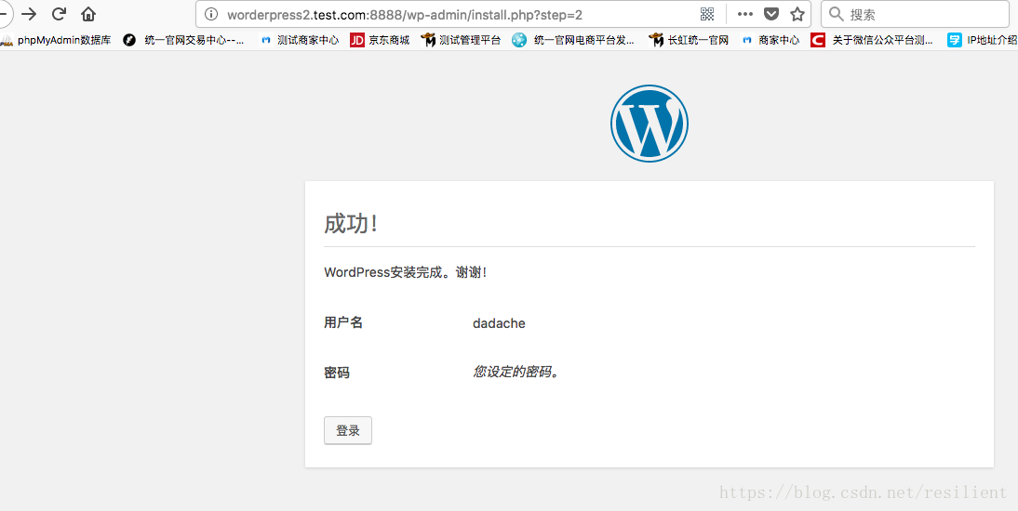Open 京东商城 bookmark
This screenshot has width=1018, height=511.
point(380,40)
